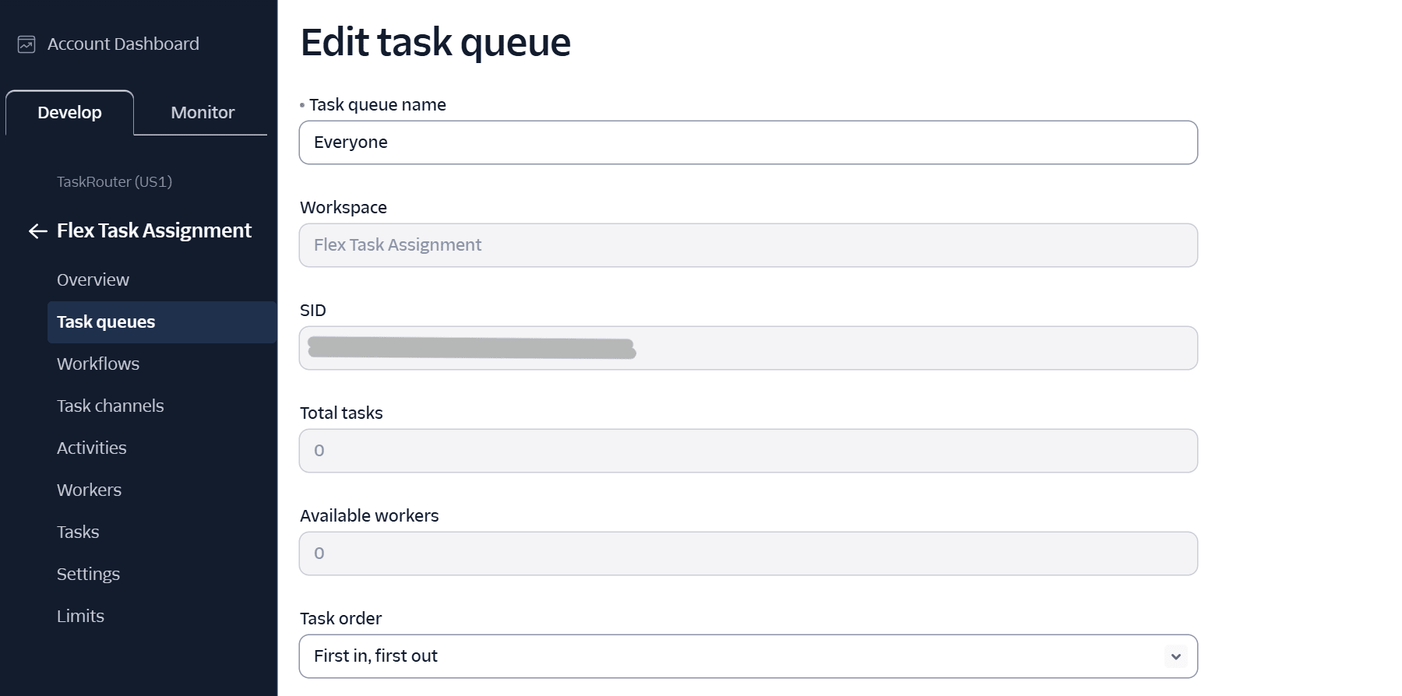1402x696 pixels.
Task: Click the TaskRouter (US1) label
Action: pos(114,181)
